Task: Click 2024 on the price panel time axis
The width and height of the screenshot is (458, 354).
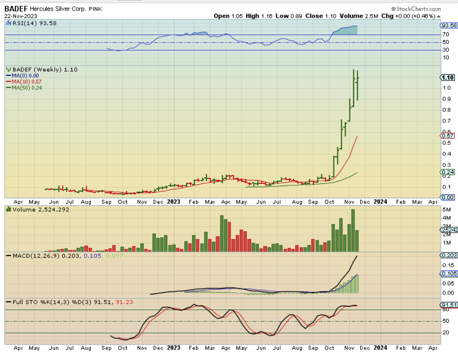Action: pyautogui.click(x=380, y=202)
